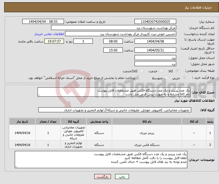Select the خدمت radio button
219x184 pixels.
tap(161, 71)
